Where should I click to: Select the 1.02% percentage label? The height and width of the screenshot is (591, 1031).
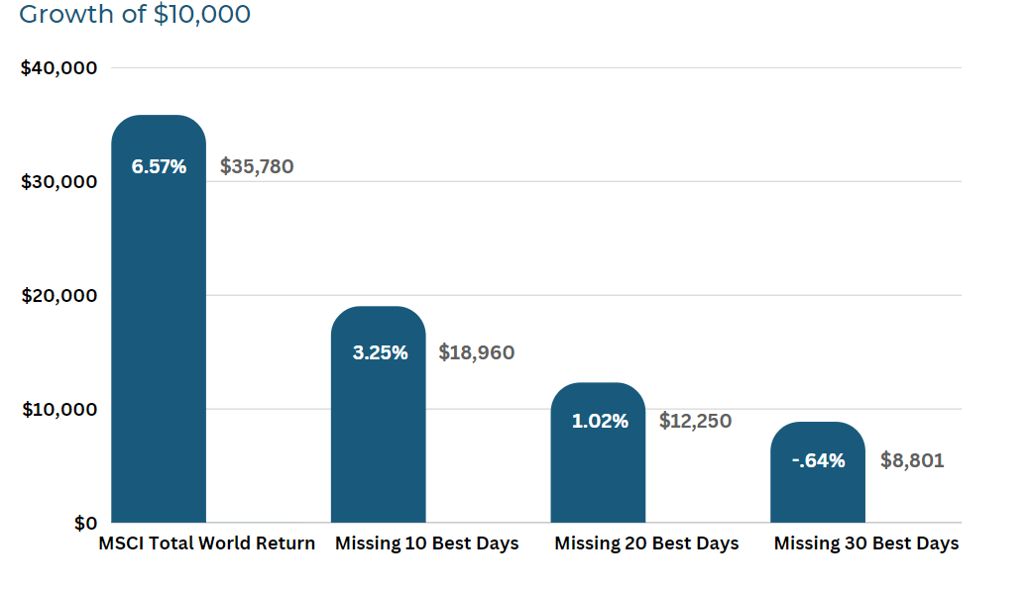(600, 421)
